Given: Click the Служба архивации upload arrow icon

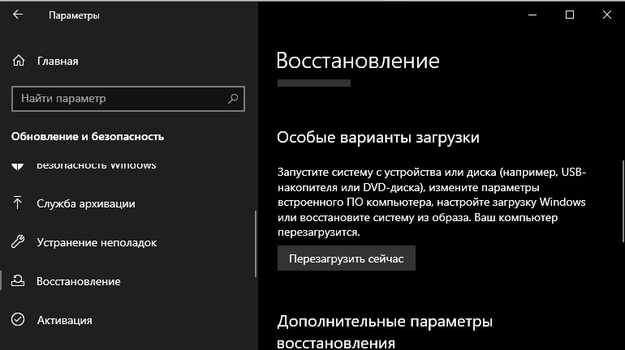Looking at the screenshot, I should pyautogui.click(x=17, y=203).
